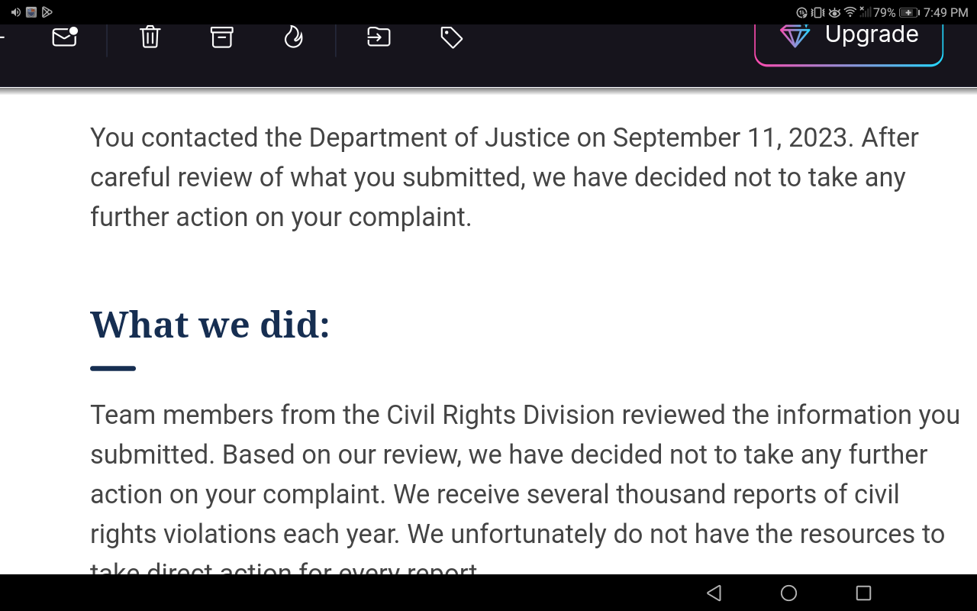Tap the partially visible leftmost toolbar icon
The image size is (977, 611).
tap(2, 36)
